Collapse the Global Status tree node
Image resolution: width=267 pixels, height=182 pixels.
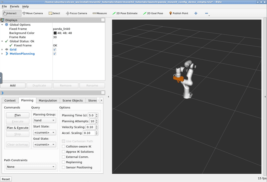(x=2, y=41)
